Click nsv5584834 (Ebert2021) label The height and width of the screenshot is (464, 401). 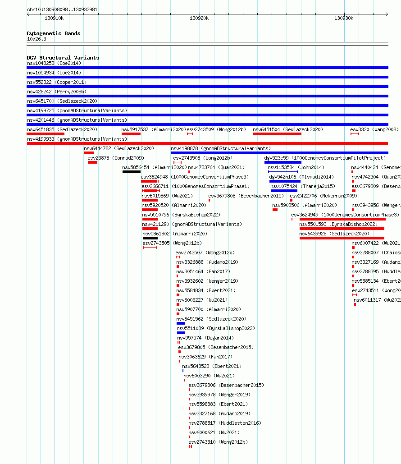tap(206, 290)
